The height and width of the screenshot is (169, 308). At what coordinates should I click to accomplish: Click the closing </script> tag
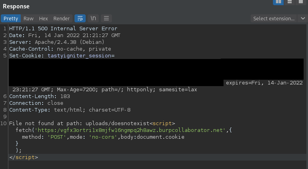(24, 157)
